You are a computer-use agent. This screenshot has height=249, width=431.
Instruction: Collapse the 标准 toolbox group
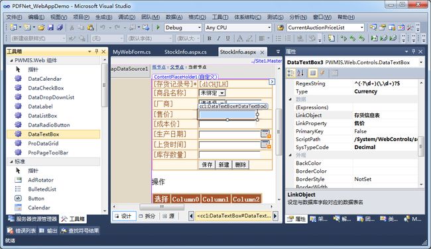11,162
